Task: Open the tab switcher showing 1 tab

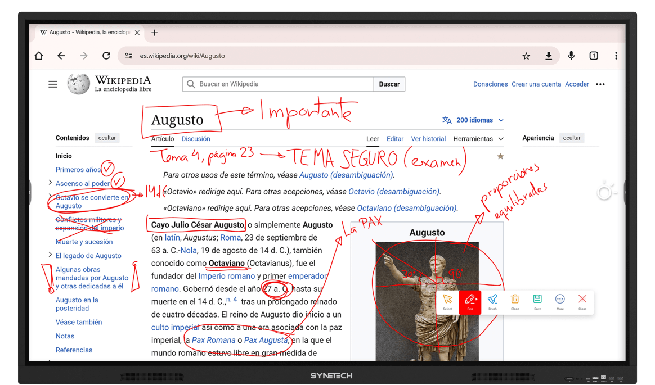Action: coord(594,56)
